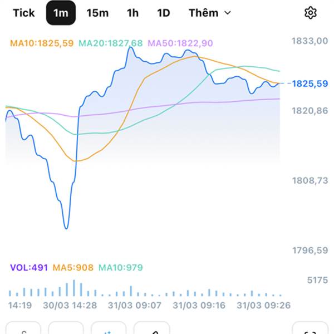Select the 1h timeframe
This screenshot has width=334, height=334.
[132, 13]
